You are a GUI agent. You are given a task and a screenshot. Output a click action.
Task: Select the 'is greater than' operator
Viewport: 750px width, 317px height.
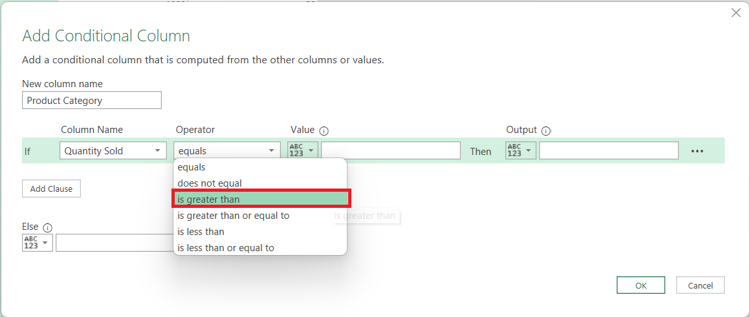[x=261, y=199]
